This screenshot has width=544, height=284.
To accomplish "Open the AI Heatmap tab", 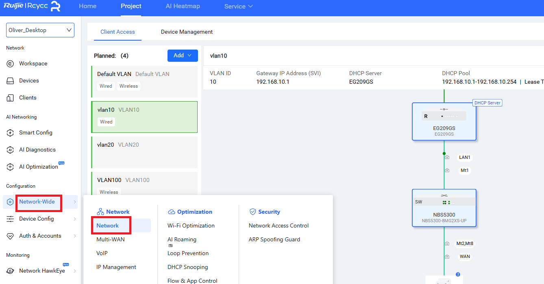I will point(183,6).
